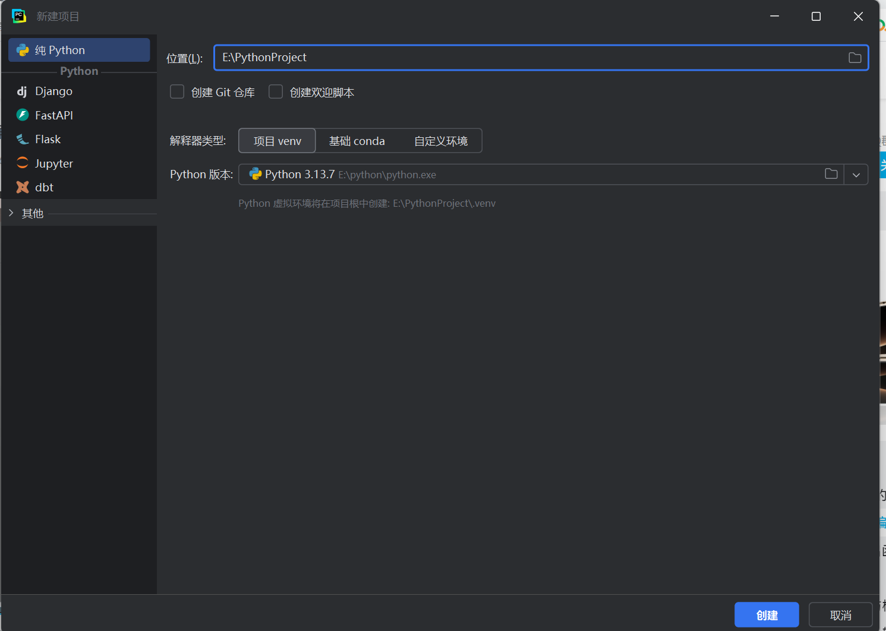This screenshot has height=631, width=886.
Task: Click the Django 'dj' icon
Action: click(x=22, y=92)
